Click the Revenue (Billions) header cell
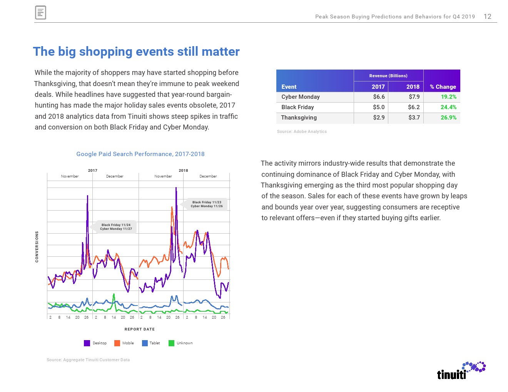Screen dimensions: 508x392 point(388,76)
